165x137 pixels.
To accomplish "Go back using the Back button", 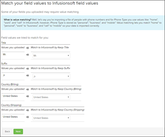I will [x=7, y=131].
